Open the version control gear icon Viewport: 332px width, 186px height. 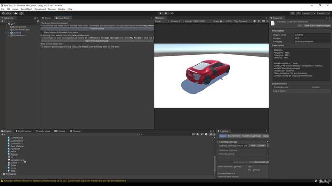point(22,13)
